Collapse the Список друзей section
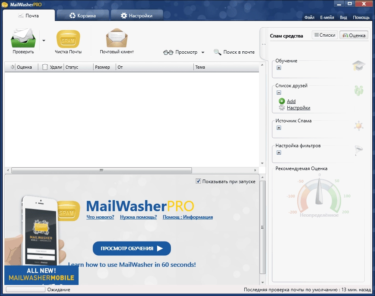This screenshot has width=375, height=296. [279, 92]
